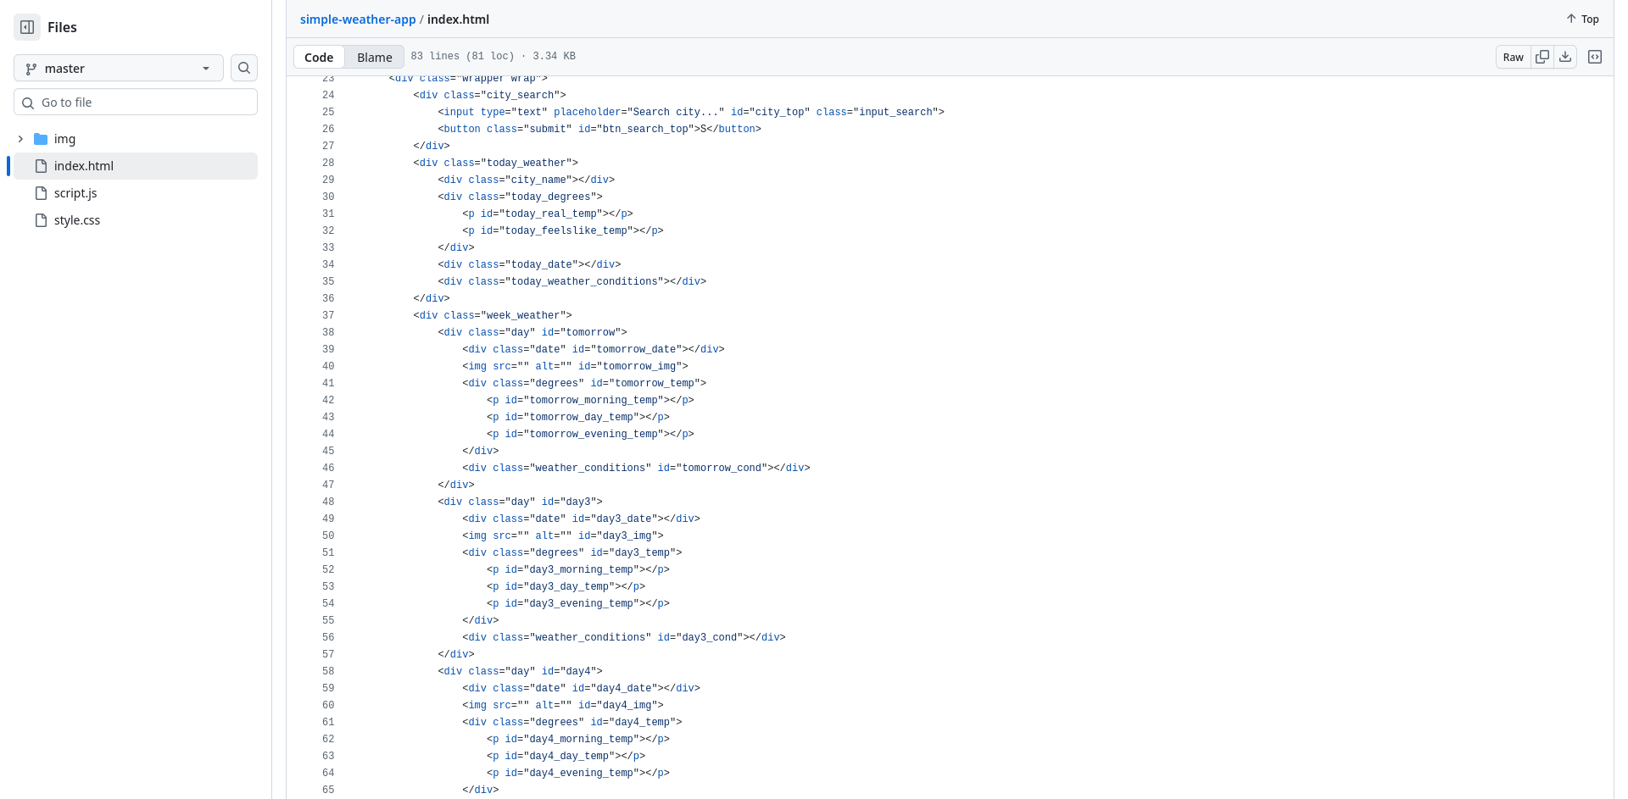
Task: Download the raw file
Action: pyautogui.click(x=1565, y=57)
